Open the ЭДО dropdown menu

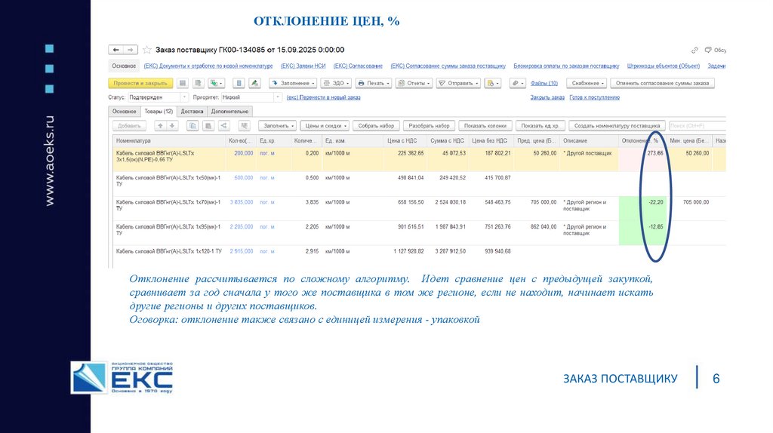point(336,83)
